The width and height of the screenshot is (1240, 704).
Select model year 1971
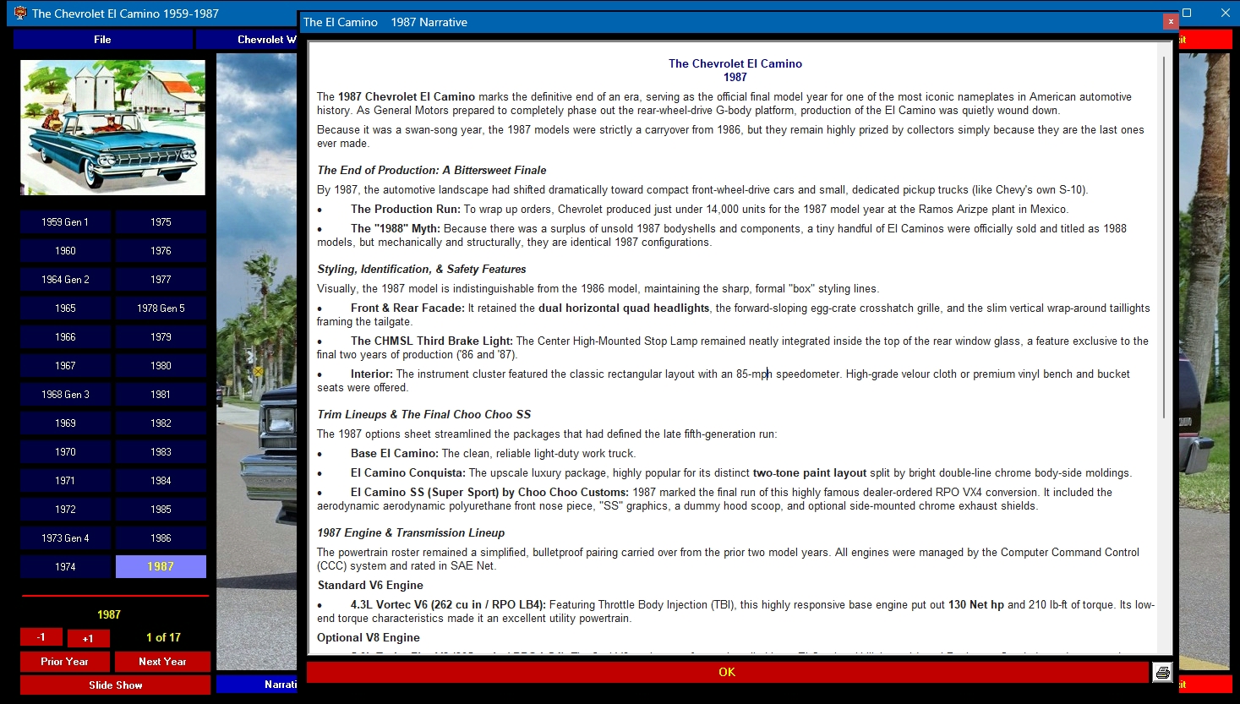point(65,481)
